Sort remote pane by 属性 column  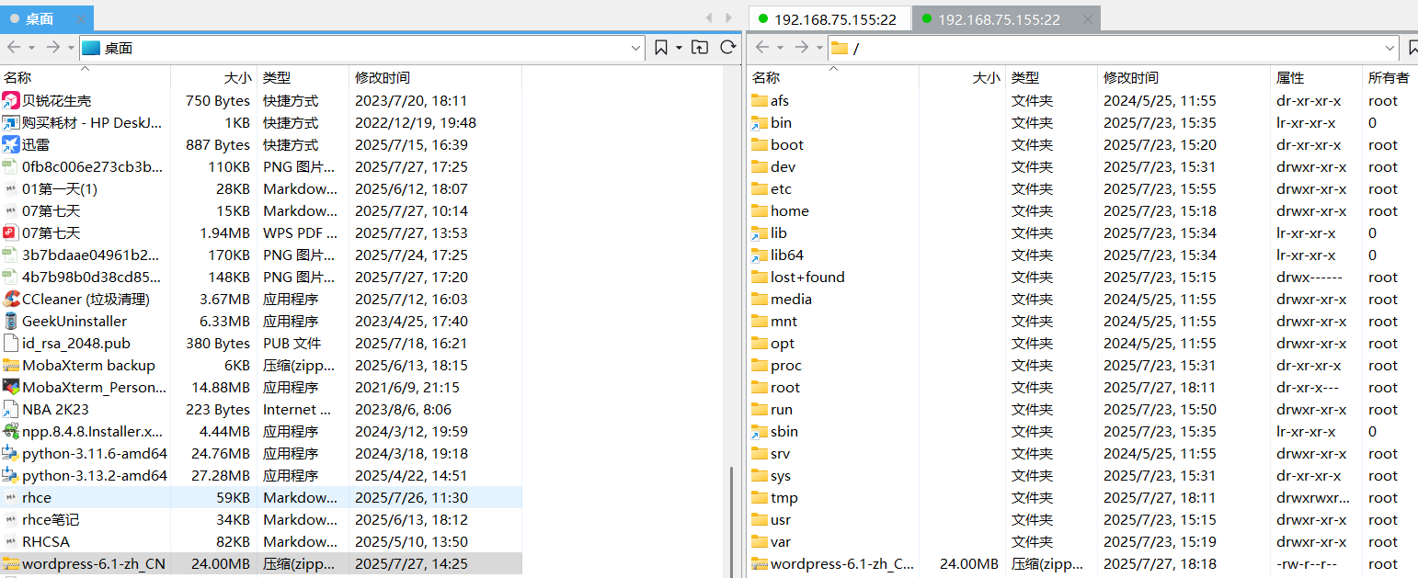[1290, 78]
